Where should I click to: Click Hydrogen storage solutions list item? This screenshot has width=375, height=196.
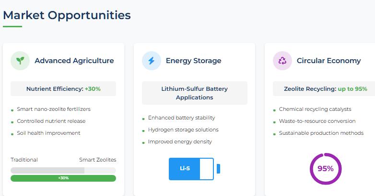click(183, 130)
